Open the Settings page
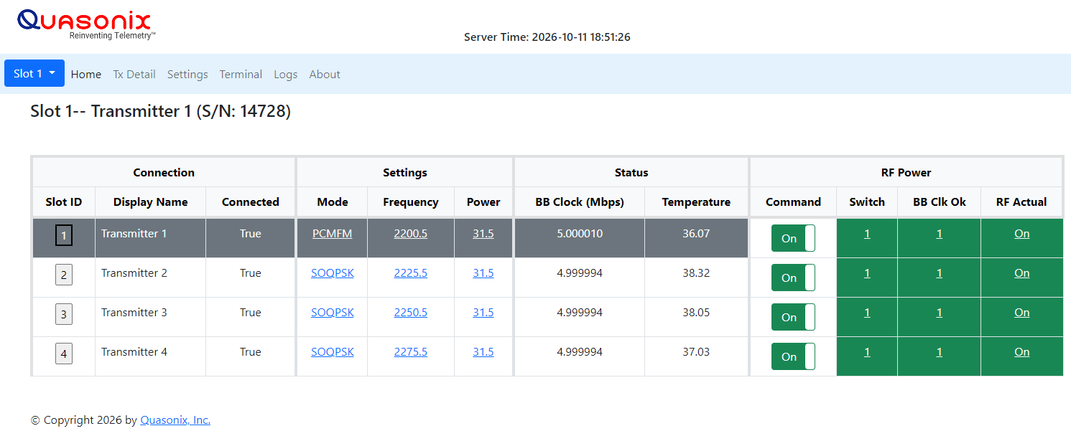1071x436 pixels. point(187,74)
